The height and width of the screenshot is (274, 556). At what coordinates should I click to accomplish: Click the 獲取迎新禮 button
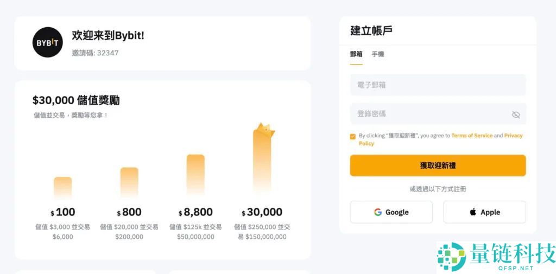coord(438,165)
